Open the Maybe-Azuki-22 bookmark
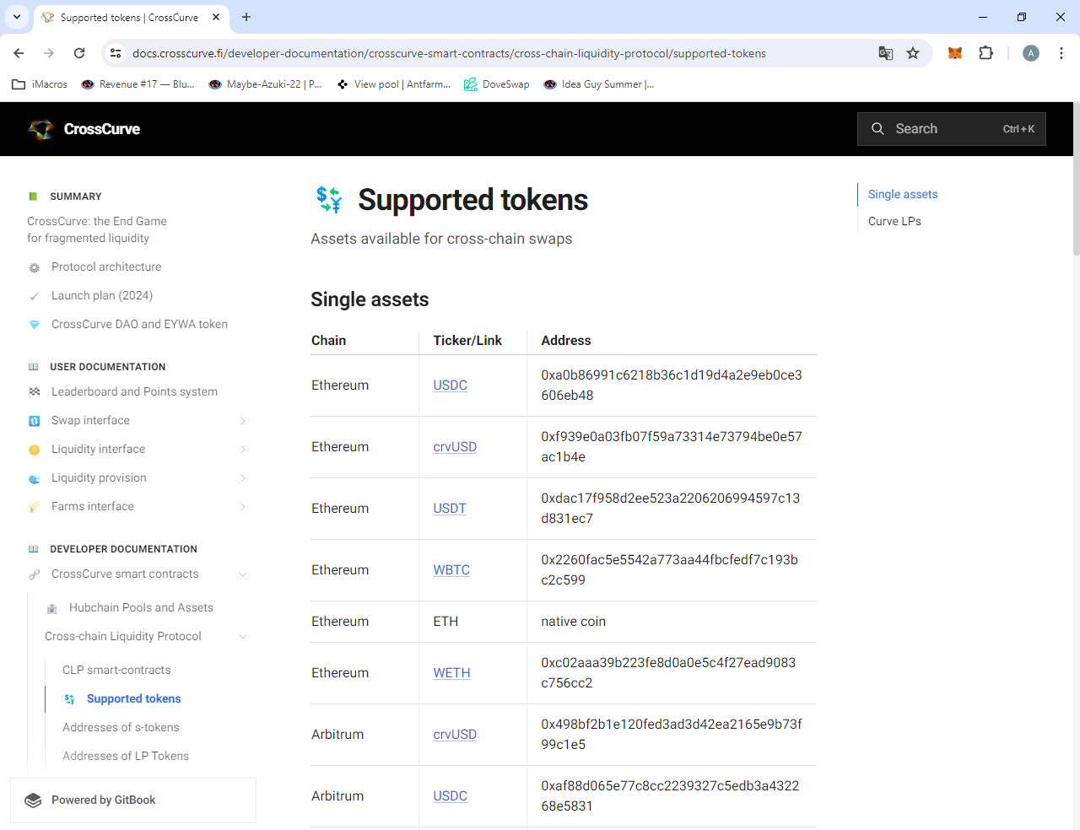 coord(265,84)
